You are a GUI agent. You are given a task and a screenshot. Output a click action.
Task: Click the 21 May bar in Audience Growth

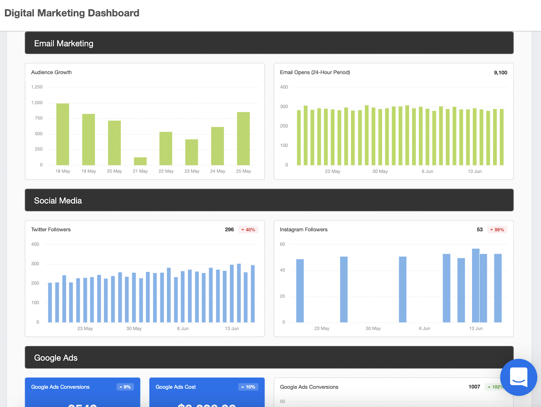(x=140, y=161)
